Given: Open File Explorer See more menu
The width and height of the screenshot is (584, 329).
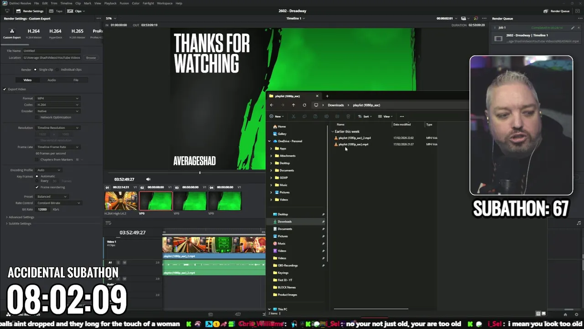Looking at the screenshot, I should click(x=401, y=117).
